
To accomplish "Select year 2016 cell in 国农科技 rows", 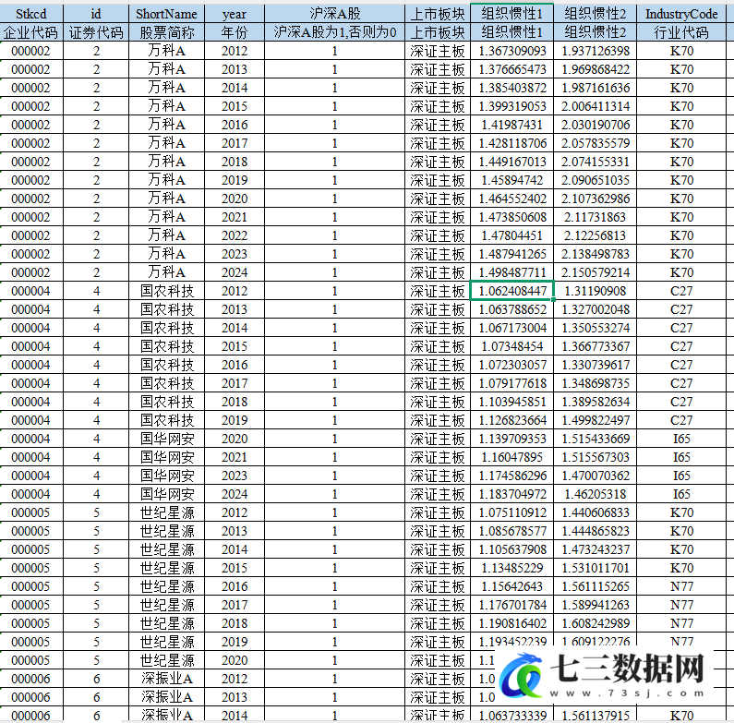I will (x=235, y=365).
